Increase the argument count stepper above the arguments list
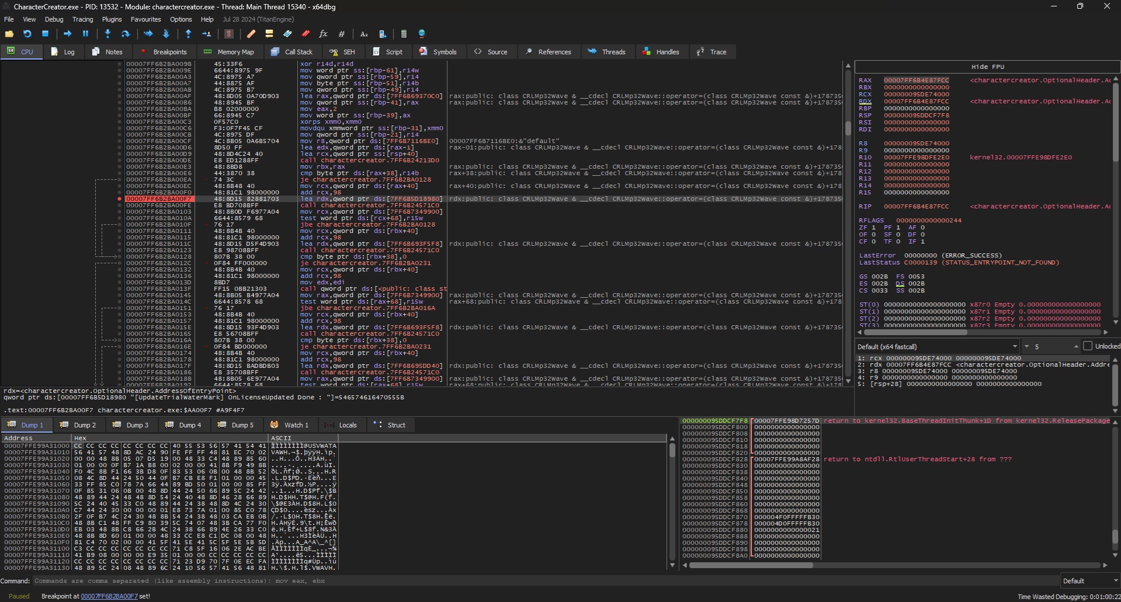The width and height of the screenshot is (1121, 602). [x=1077, y=344]
